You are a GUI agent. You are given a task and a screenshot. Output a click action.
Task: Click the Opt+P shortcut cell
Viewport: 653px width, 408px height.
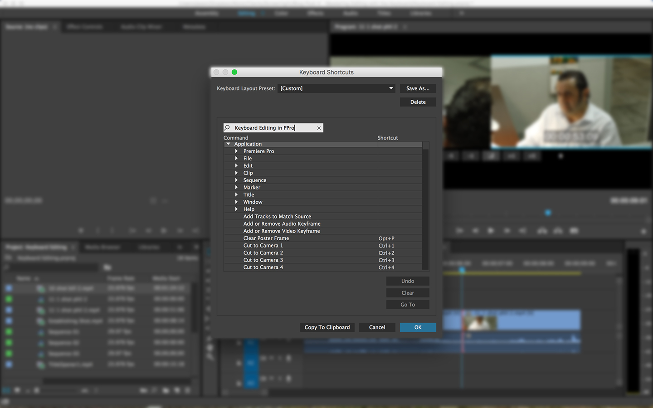click(386, 238)
